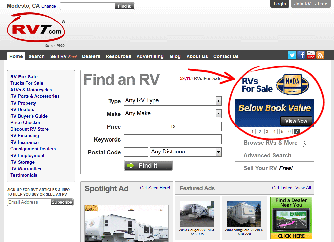This screenshot has height=242, width=334.
Task: Go to the Home tab
Action: click(16, 56)
